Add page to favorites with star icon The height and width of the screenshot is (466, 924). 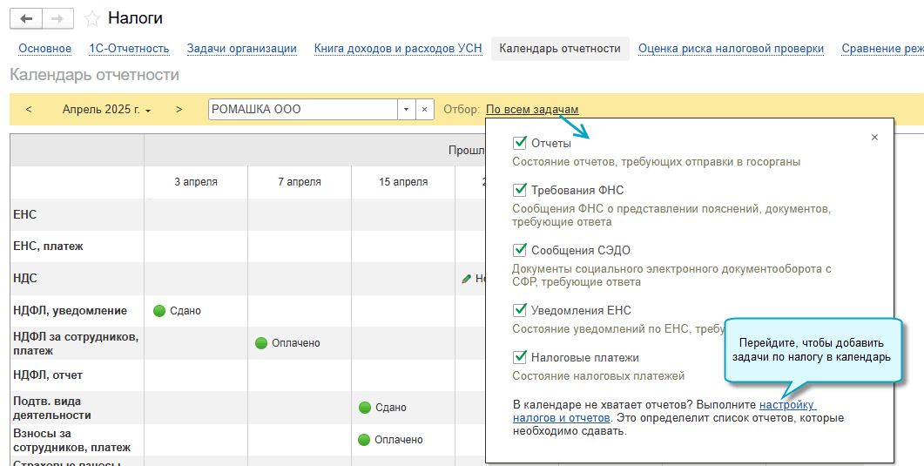(x=91, y=19)
